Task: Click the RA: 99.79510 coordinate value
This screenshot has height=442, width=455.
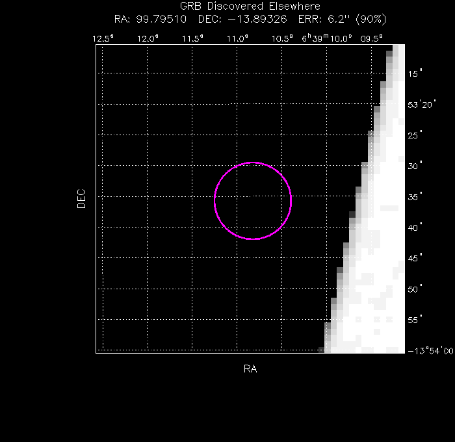Action: (150, 18)
